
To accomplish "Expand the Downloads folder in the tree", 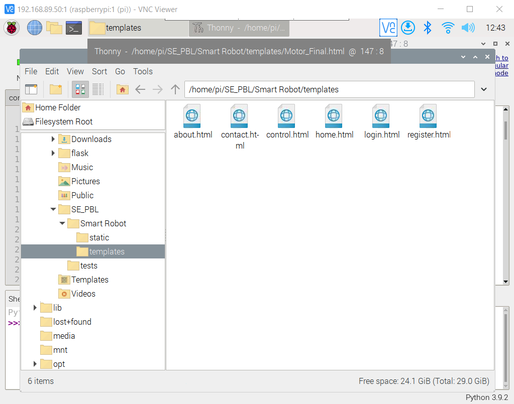I will point(53,139).
